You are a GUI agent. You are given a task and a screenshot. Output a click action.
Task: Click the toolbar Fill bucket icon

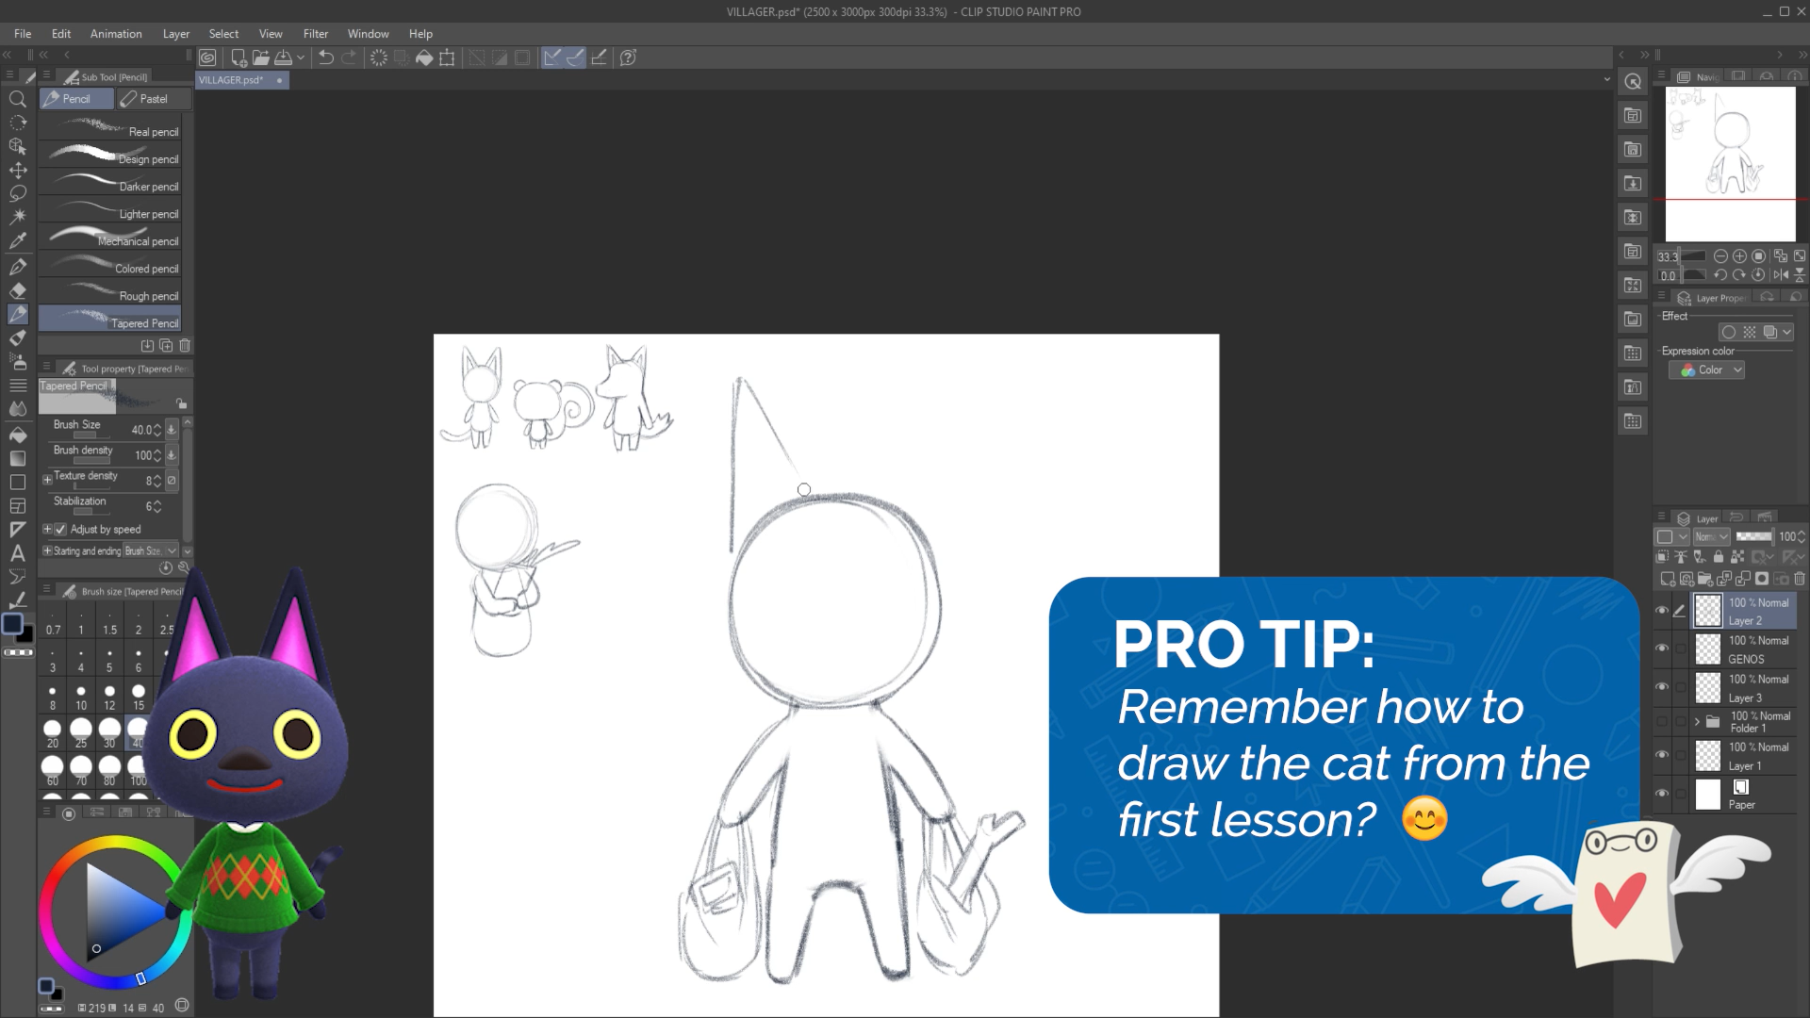click(x=424, y=57)
